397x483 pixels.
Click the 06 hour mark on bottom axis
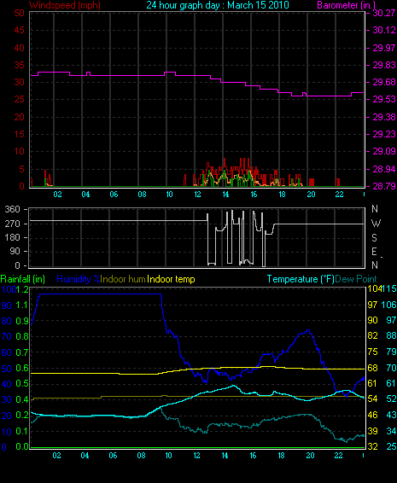(x=113, y=456)
